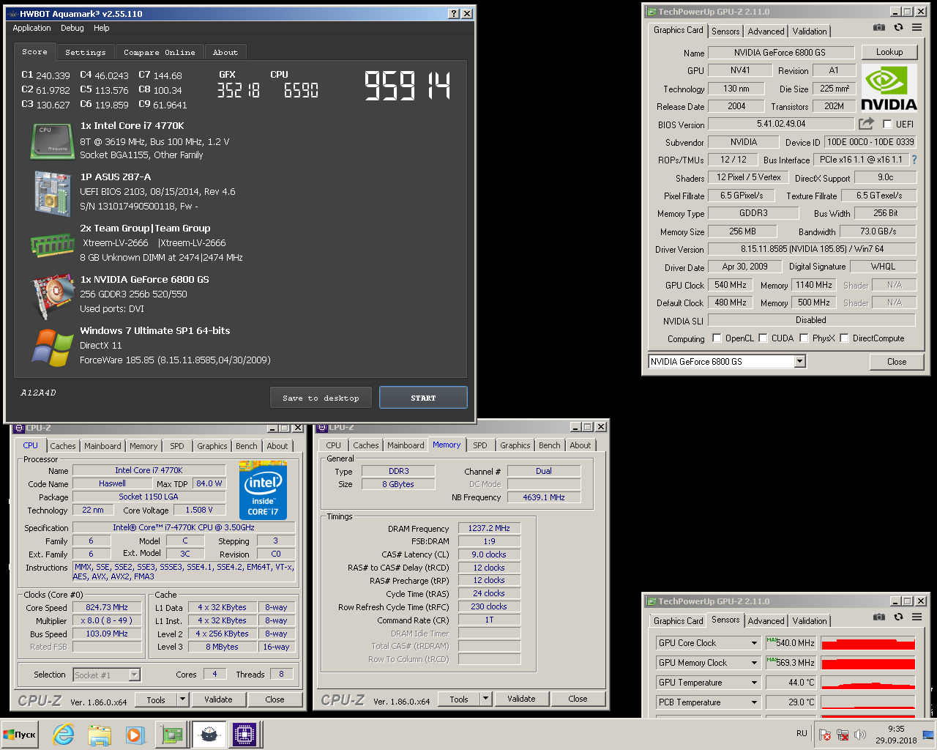Click the Lookup button in GPU-Z

click(889, 52)
